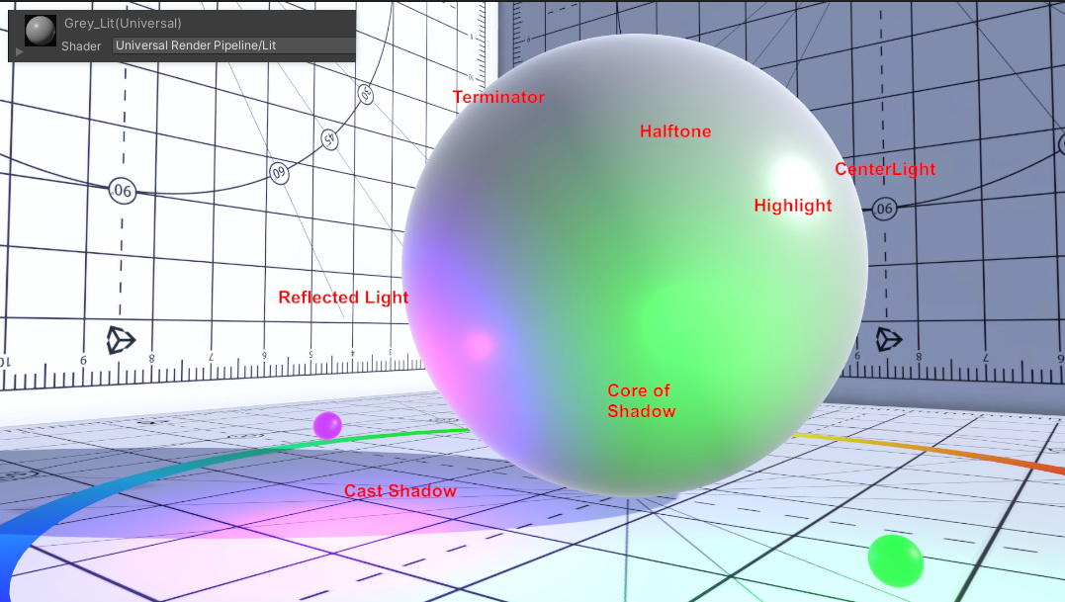
Task: Click the circled 45 angle marker
Action: (x=329, y=140)
